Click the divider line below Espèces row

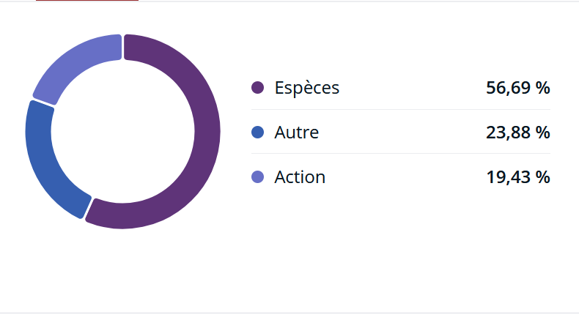pos(401,109)
